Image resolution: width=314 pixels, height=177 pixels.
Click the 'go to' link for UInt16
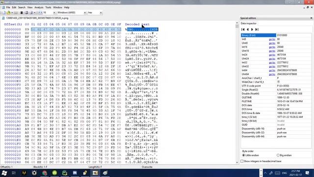tap(272, 51)
